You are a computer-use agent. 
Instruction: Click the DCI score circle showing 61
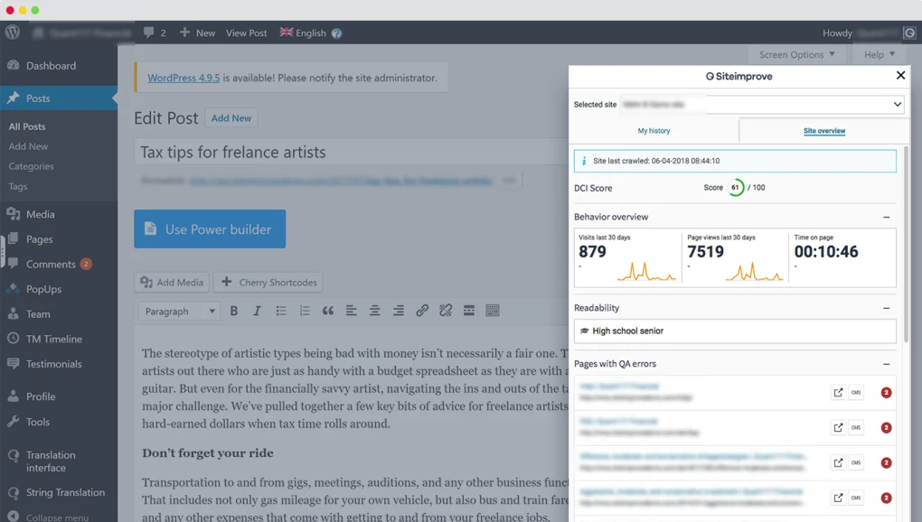click(736, 187)
